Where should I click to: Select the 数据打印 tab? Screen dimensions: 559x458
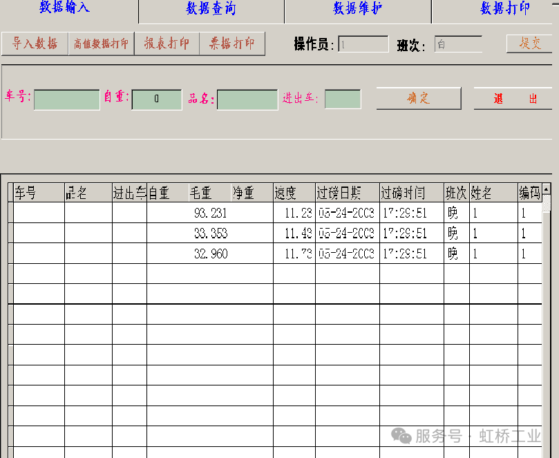point(504,9)
